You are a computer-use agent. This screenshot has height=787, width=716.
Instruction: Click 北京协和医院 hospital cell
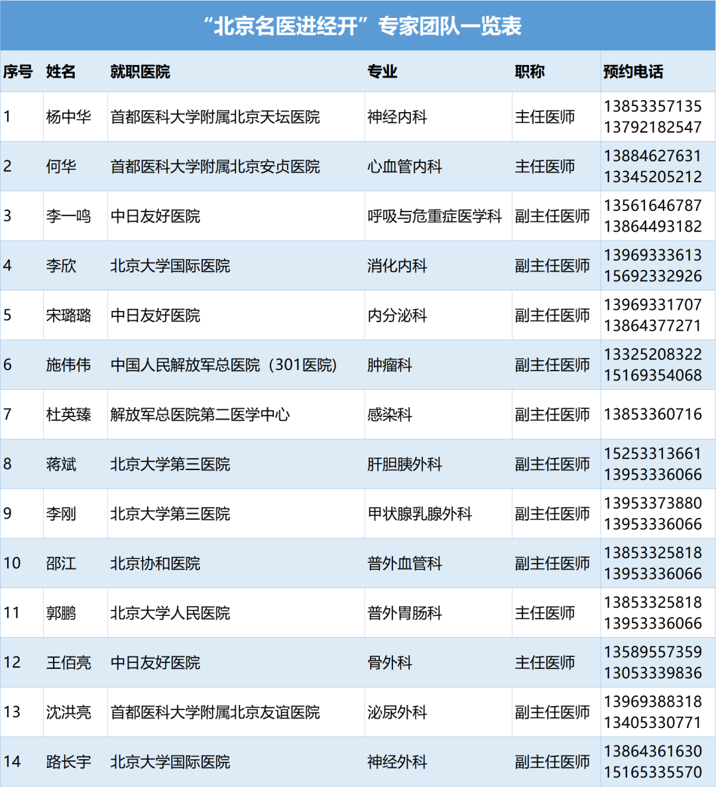coord(155,564)
